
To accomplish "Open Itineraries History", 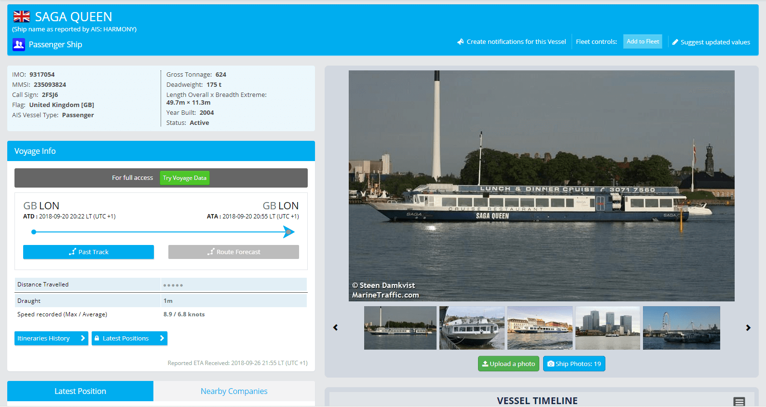I will [x=51, y=339].
